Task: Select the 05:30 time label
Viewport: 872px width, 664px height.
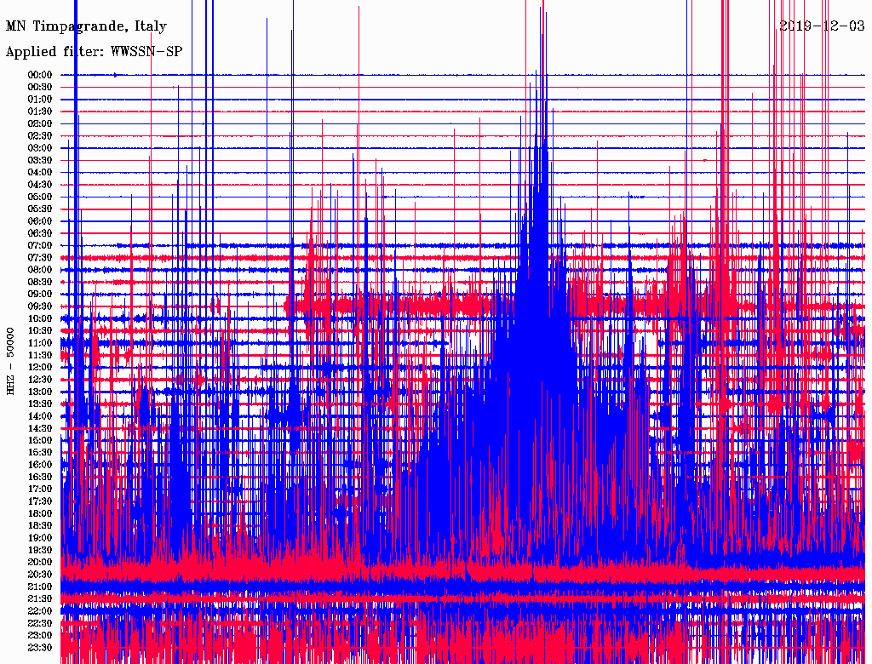Action: tap(40, 209)
